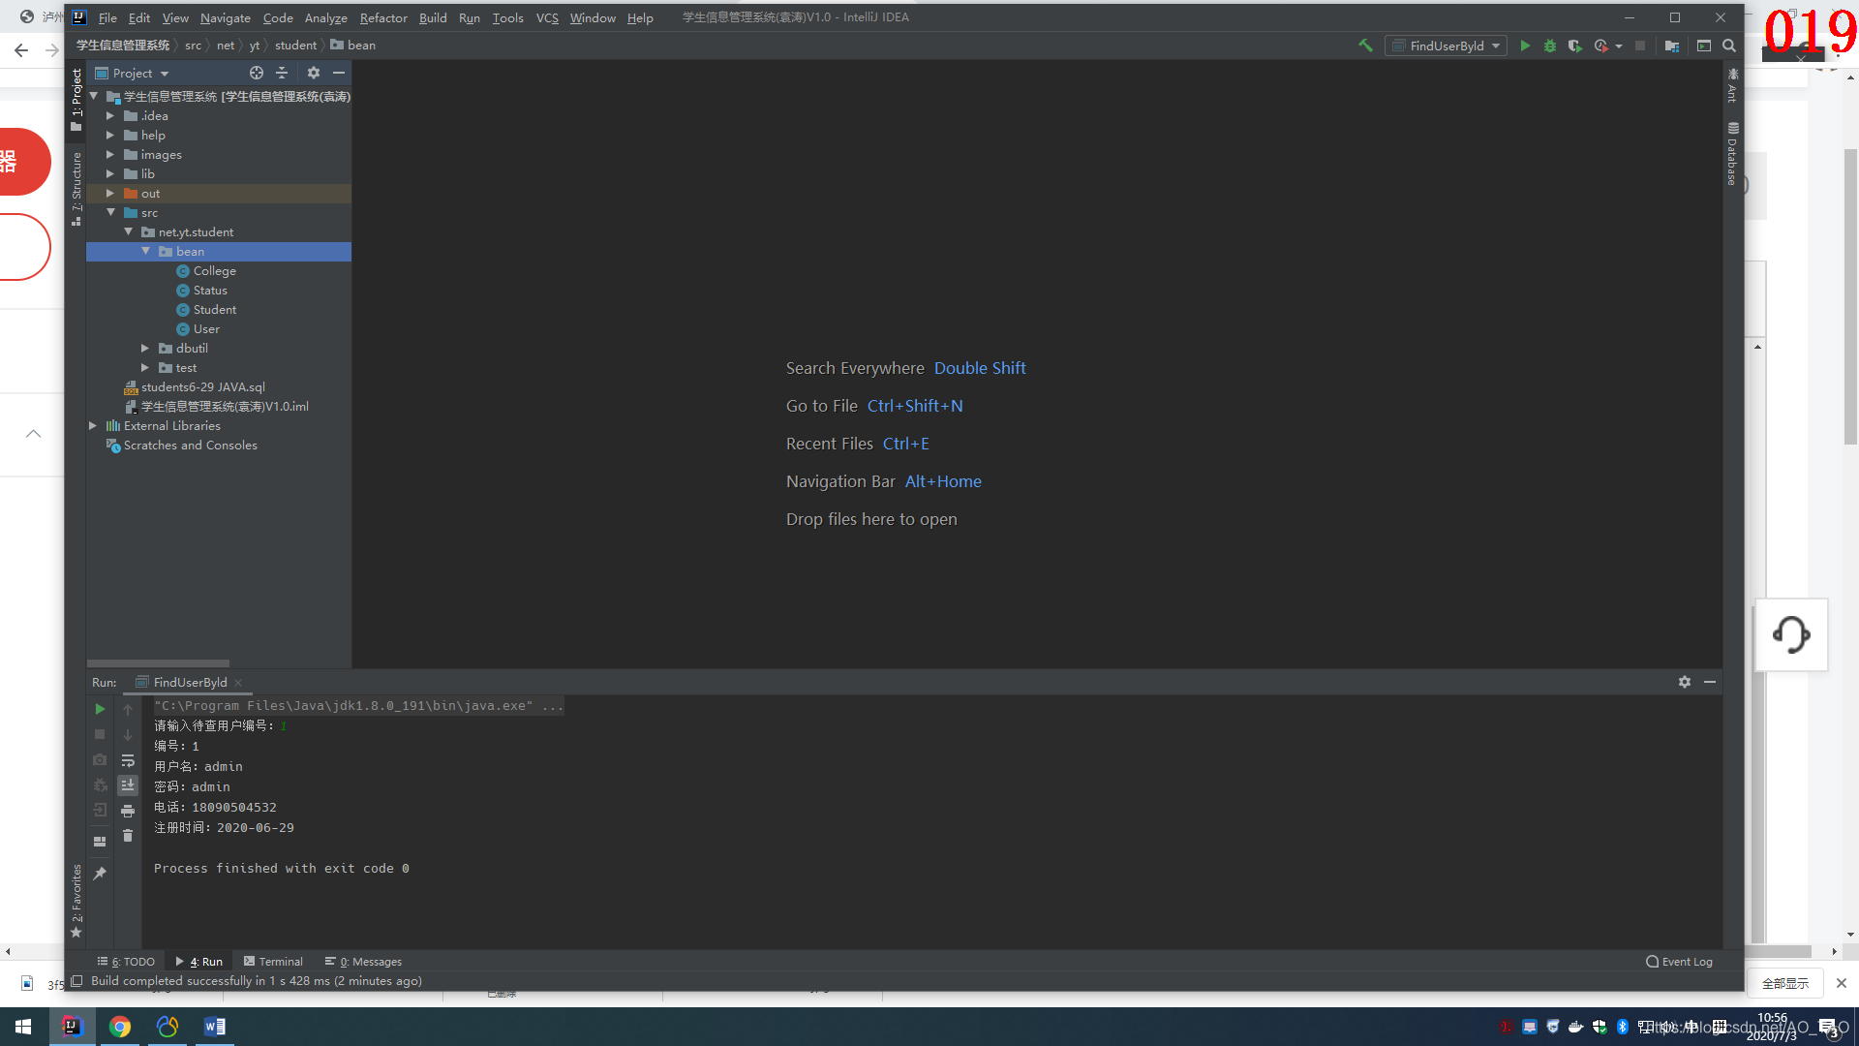The height and width of the screenshot is (1046, 1859).
Task: Start debugging with the green bug icon
Action: 1550,46
